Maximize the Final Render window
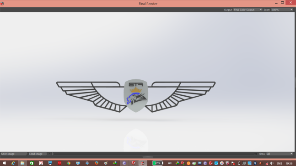This screenshot has height=166, width=296. coord(282,3)
